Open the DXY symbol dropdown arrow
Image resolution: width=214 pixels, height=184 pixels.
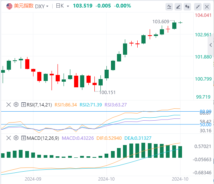click(x=47, y=6)
